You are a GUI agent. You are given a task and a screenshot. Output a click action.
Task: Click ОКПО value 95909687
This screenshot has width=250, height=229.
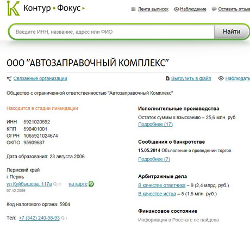[x=34, y=143]
